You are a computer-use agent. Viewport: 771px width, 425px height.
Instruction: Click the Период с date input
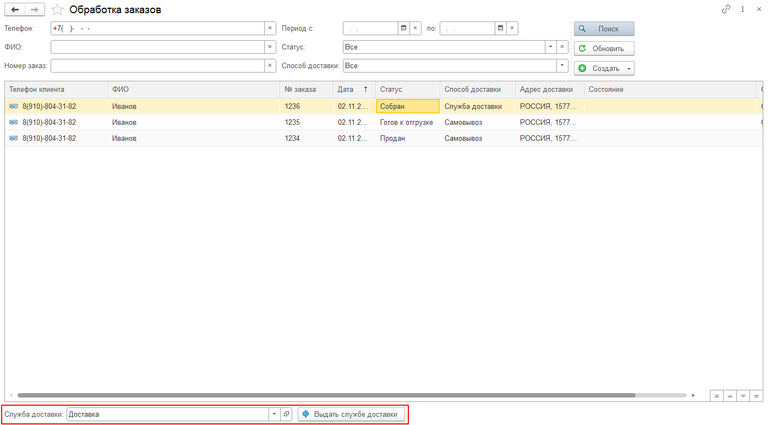370,28
